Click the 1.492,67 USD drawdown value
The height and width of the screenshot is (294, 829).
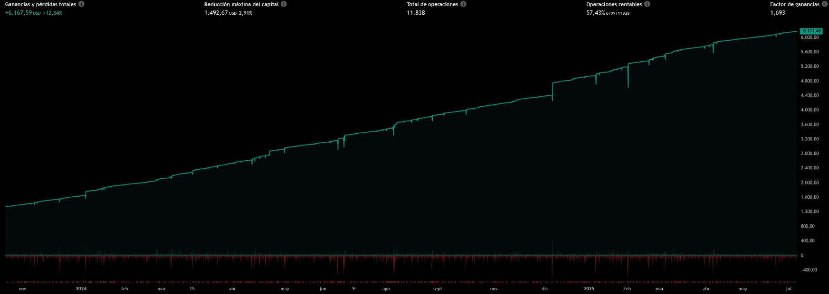tap(216, 13)
